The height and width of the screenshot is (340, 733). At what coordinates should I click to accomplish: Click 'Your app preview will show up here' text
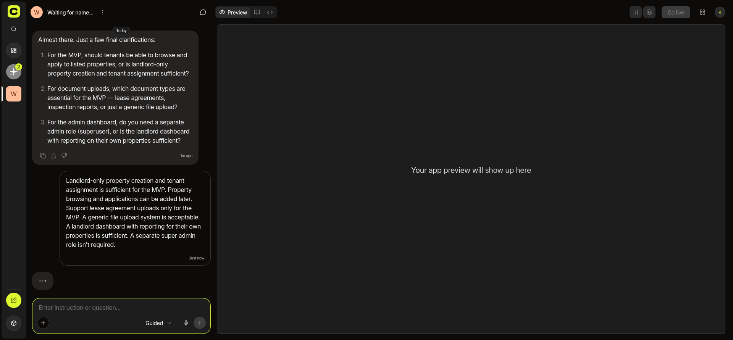[471, 170]
